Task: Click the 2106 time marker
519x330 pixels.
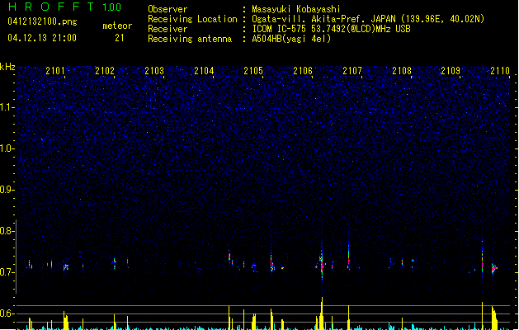Action: coord(303,71)
